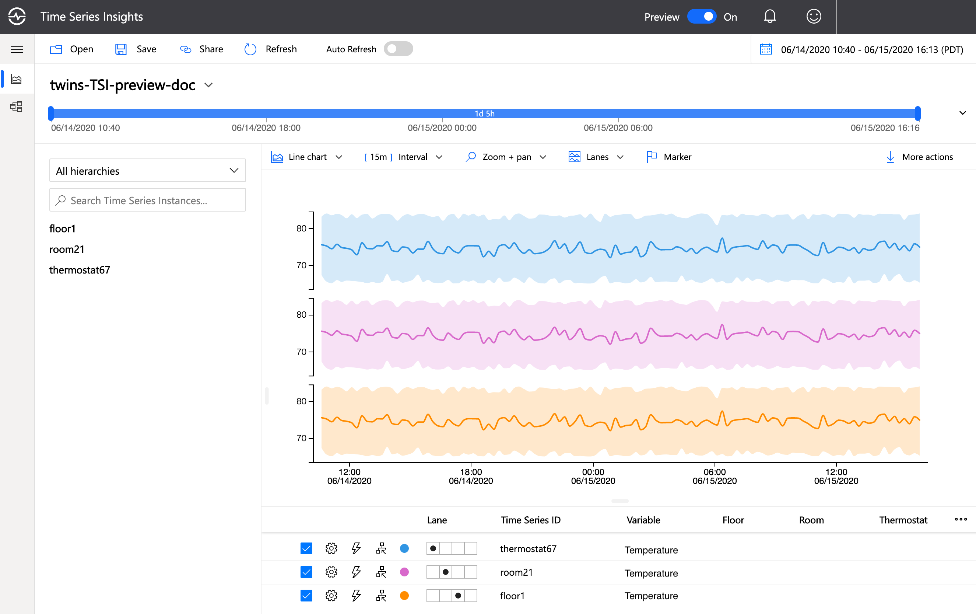The height and width of the screenshot is (614, 976).
Task: Open settings gear for floor1 row
Action: pyautogui.click(x=331, y=596)
